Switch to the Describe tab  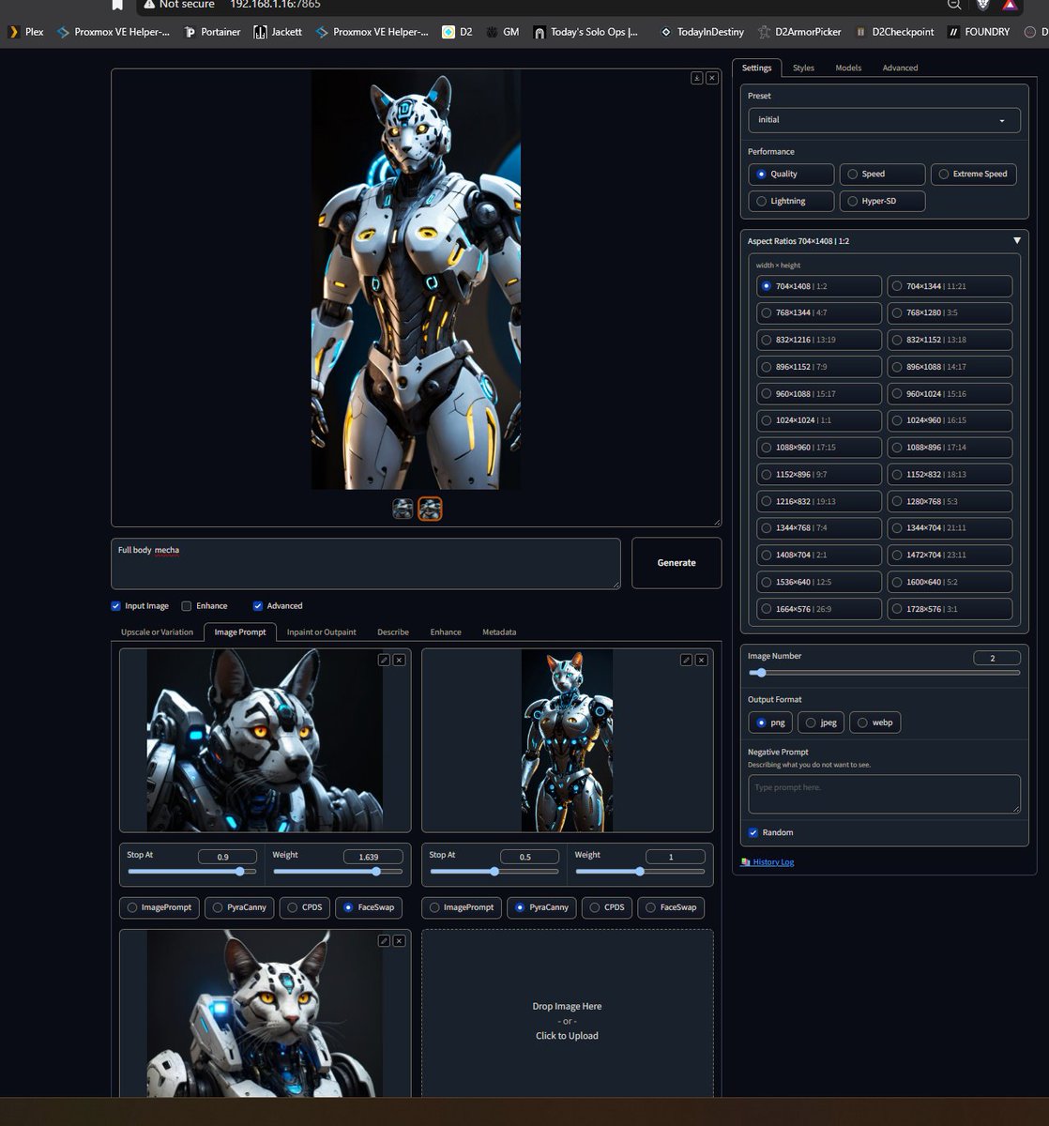[393, 632]
